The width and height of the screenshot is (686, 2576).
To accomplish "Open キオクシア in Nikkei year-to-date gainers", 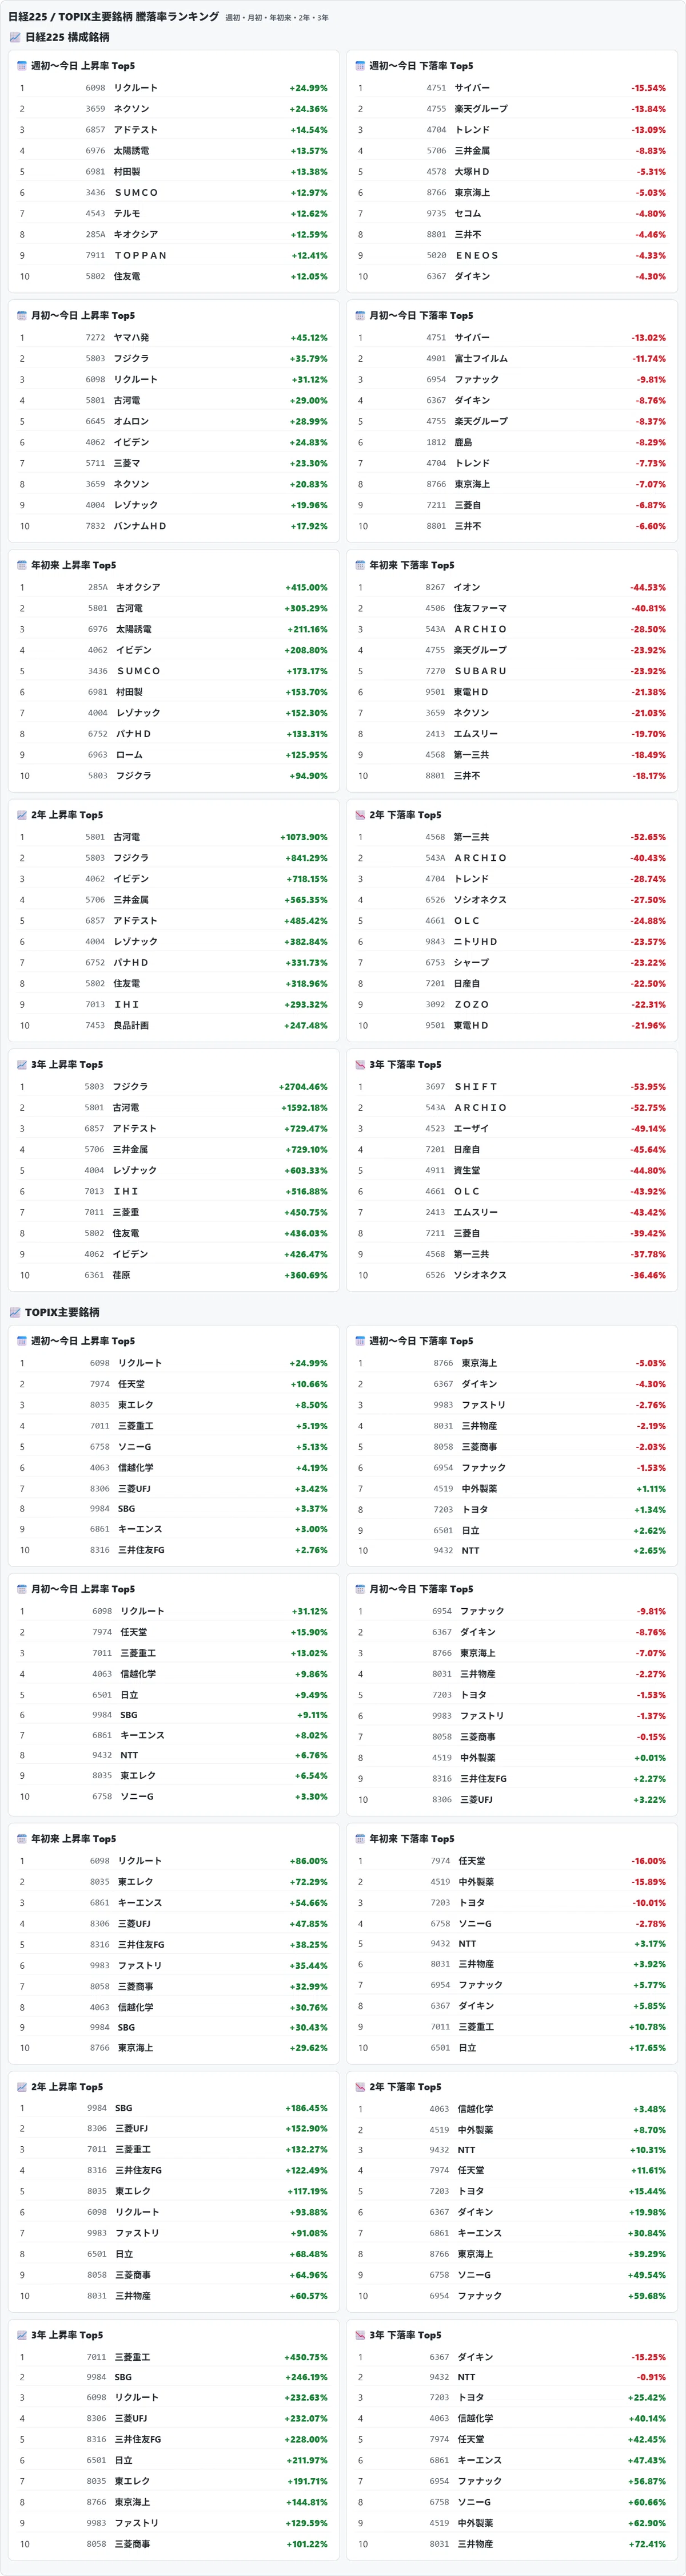I will pos(138,588).
